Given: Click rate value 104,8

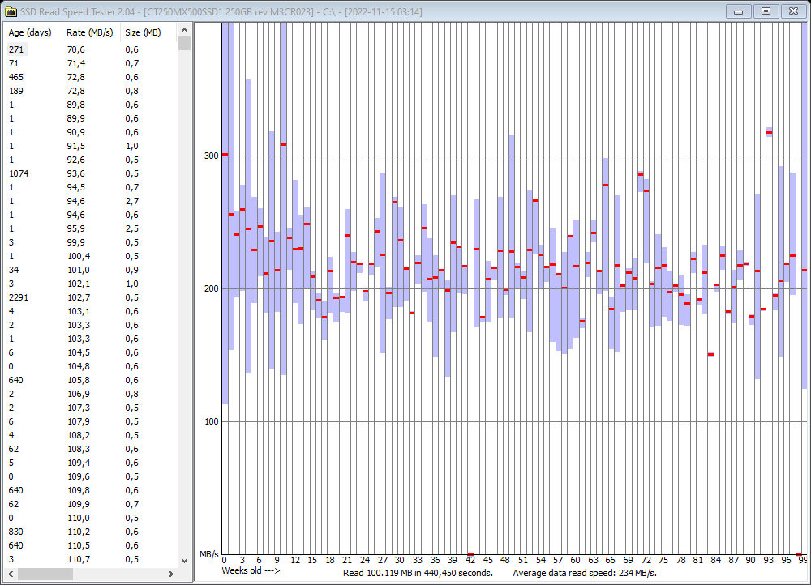Looking at the screenshot, I should tap(79, 366).
